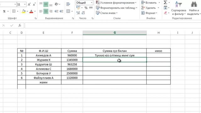Viewport: 201px width, 113px height.
Task: Increase the decimal places
Action: click(x=78, y=13)
